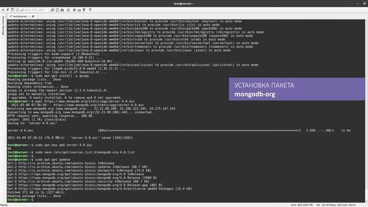This screenshot has width=368, height=207.
Task: Open Find with the binoculars icon
Action: pos(62,10)
